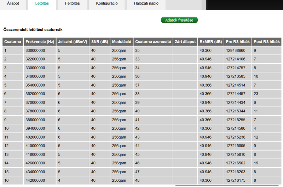
Task: Select frequency cell 330000000
Action: (40, 68)
